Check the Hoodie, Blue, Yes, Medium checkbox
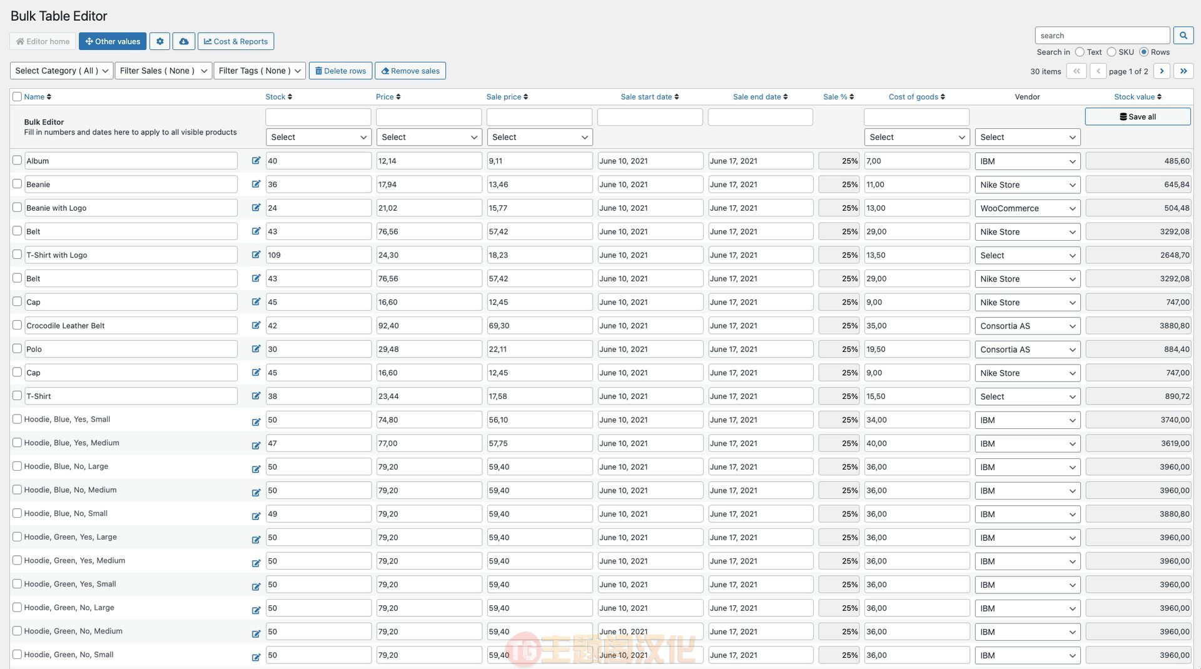This screenshot has height=669, width=1201. [17, 443]
